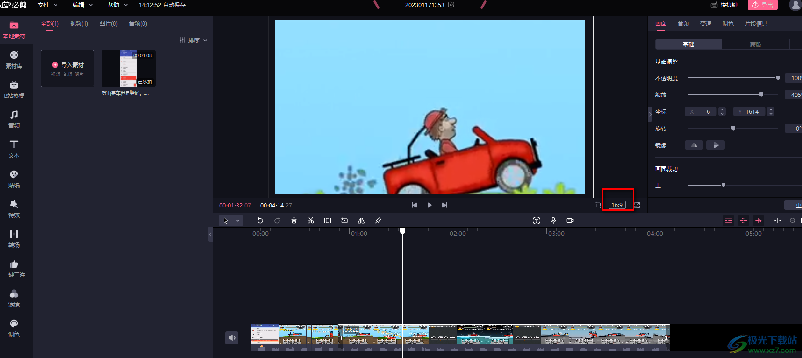Screen dimensions: 802x358
Task: Toggle the auto snap button
Action: tap(744, 220)
